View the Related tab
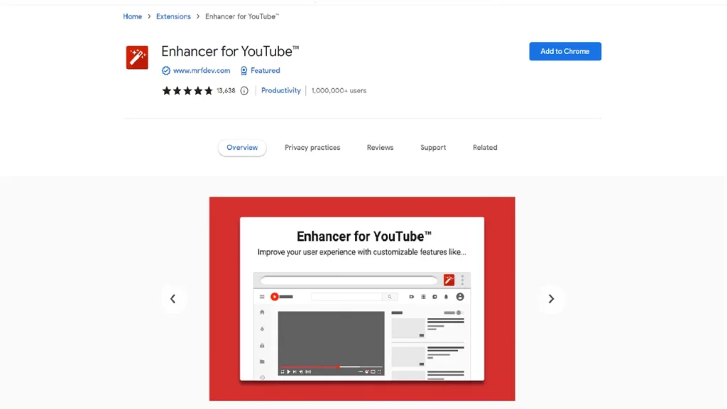Viewport: 727px width, 409px height. [x=485, y=148]
